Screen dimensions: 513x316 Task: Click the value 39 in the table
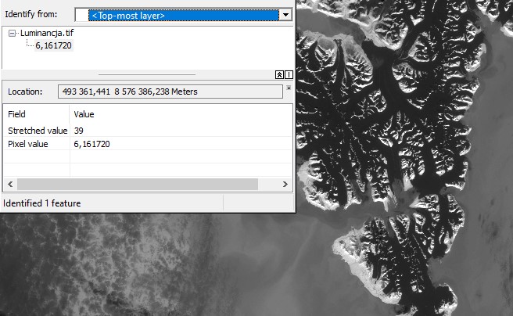pyautogui.click(x=78, y=130)
